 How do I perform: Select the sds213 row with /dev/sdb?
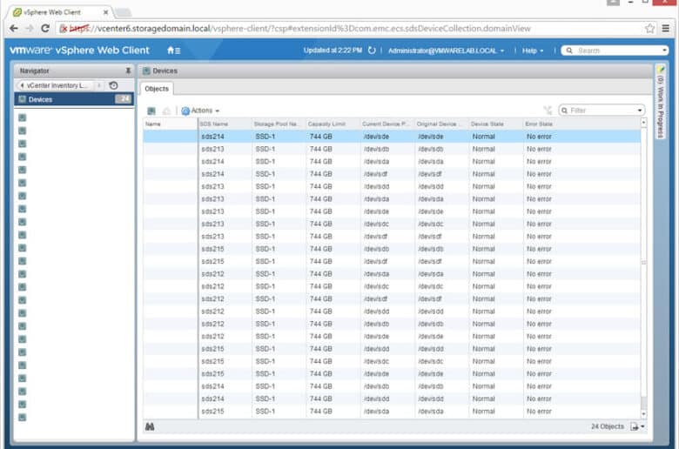(x=392, y=149)
